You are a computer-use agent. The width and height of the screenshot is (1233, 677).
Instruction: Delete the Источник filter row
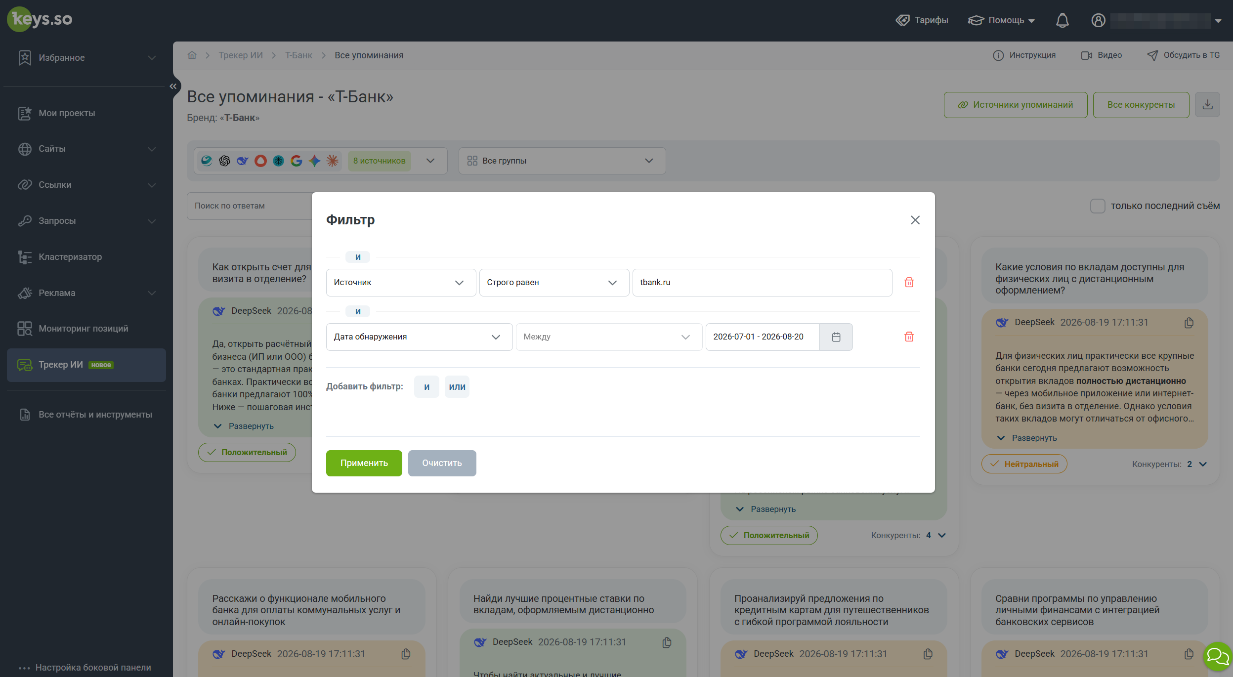909,282
